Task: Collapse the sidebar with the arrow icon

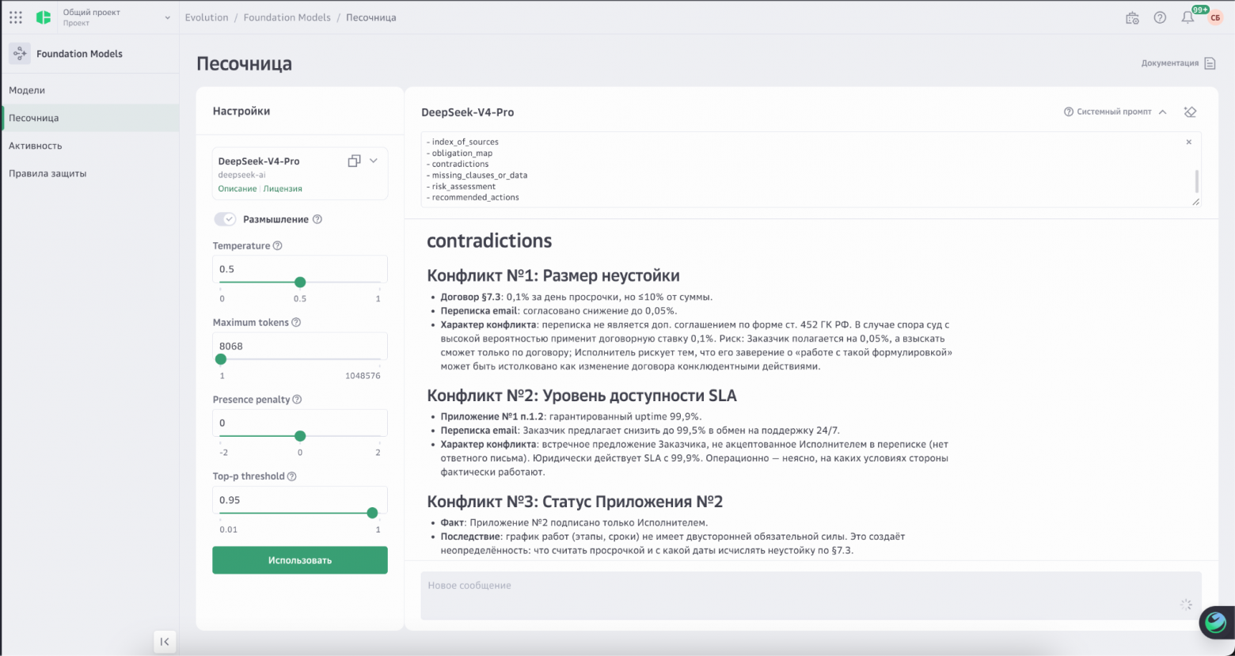Action: (x=165, y=642)
